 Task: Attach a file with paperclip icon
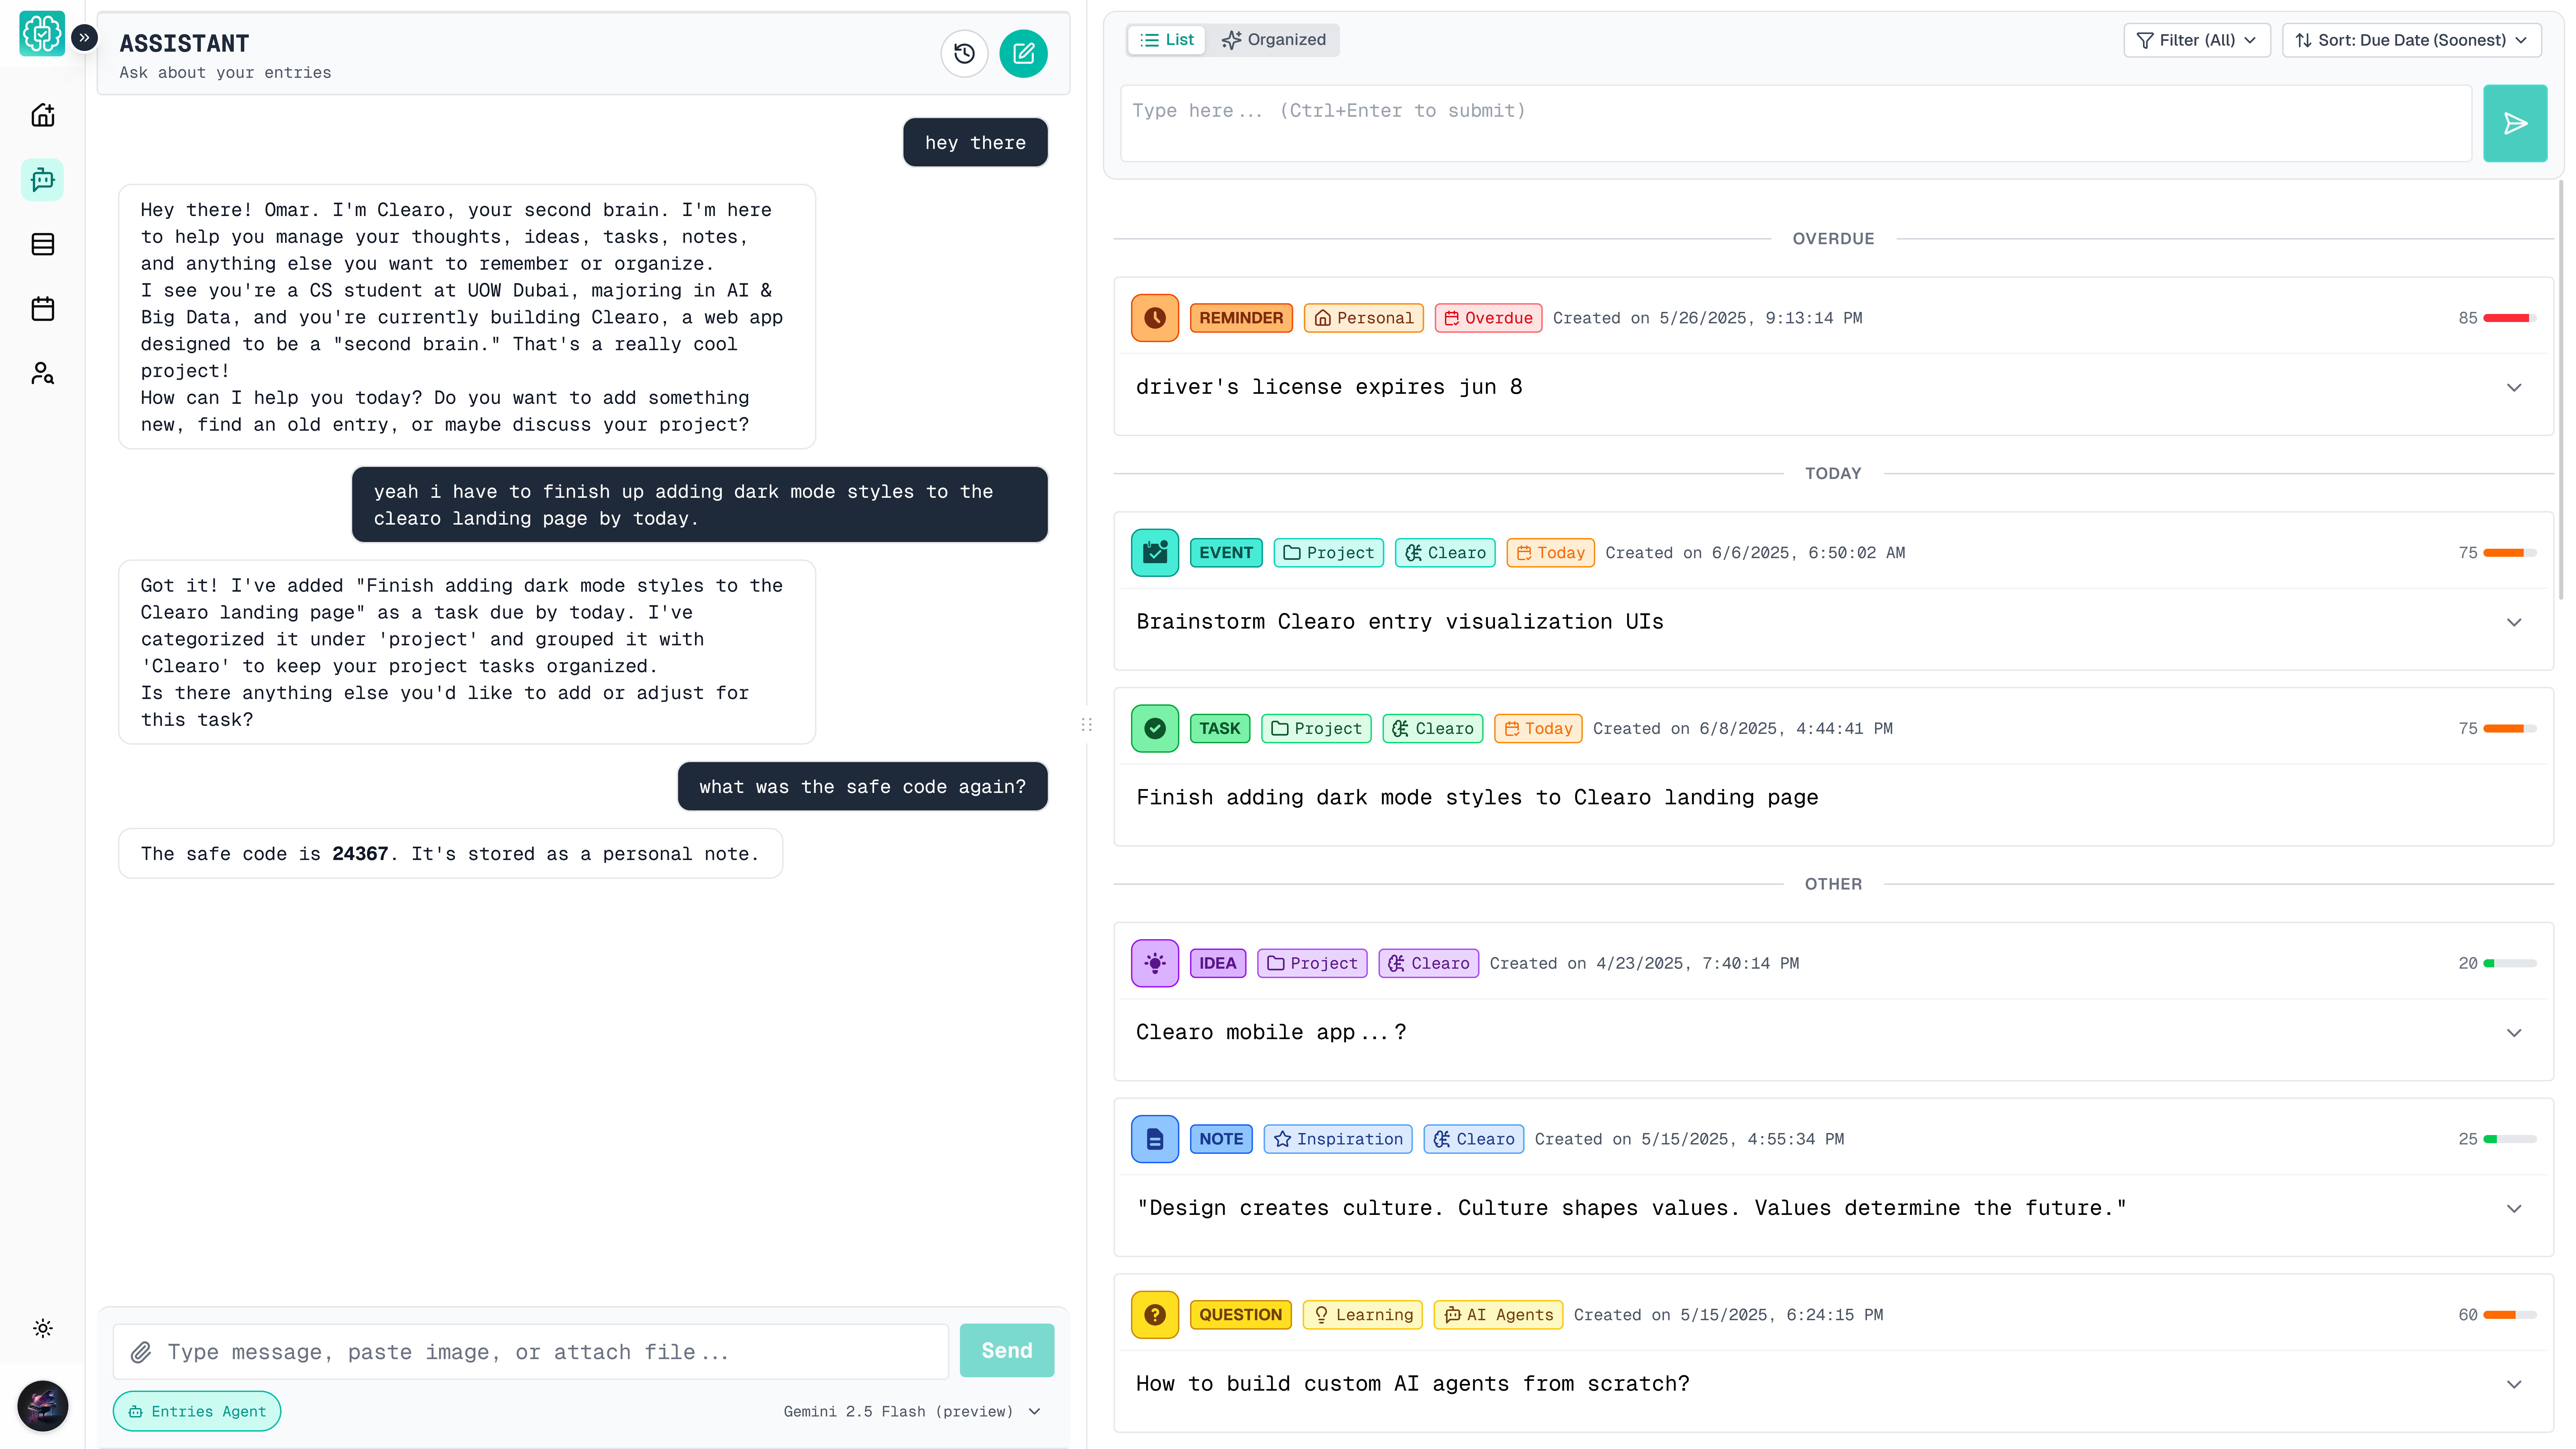click(141, 1352)
